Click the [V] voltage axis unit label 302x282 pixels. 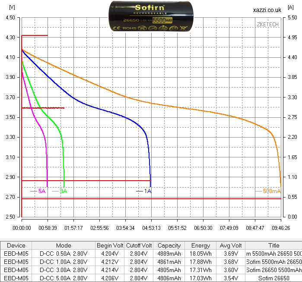click(x=12, y=7)
